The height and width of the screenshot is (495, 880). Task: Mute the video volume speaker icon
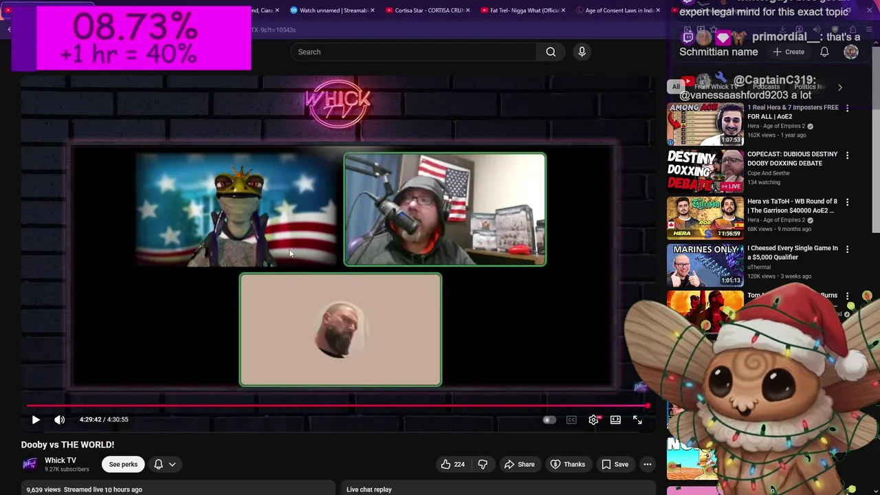click(x=60, y=419)
